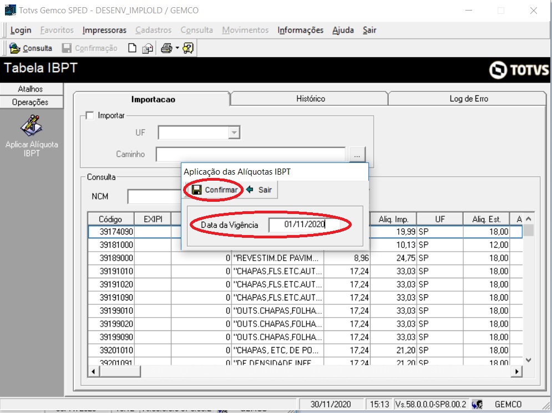Click the Data da Vigência date field
Image resolution: width=552 pixels, height=413 pixels.
tap(304, 225)
